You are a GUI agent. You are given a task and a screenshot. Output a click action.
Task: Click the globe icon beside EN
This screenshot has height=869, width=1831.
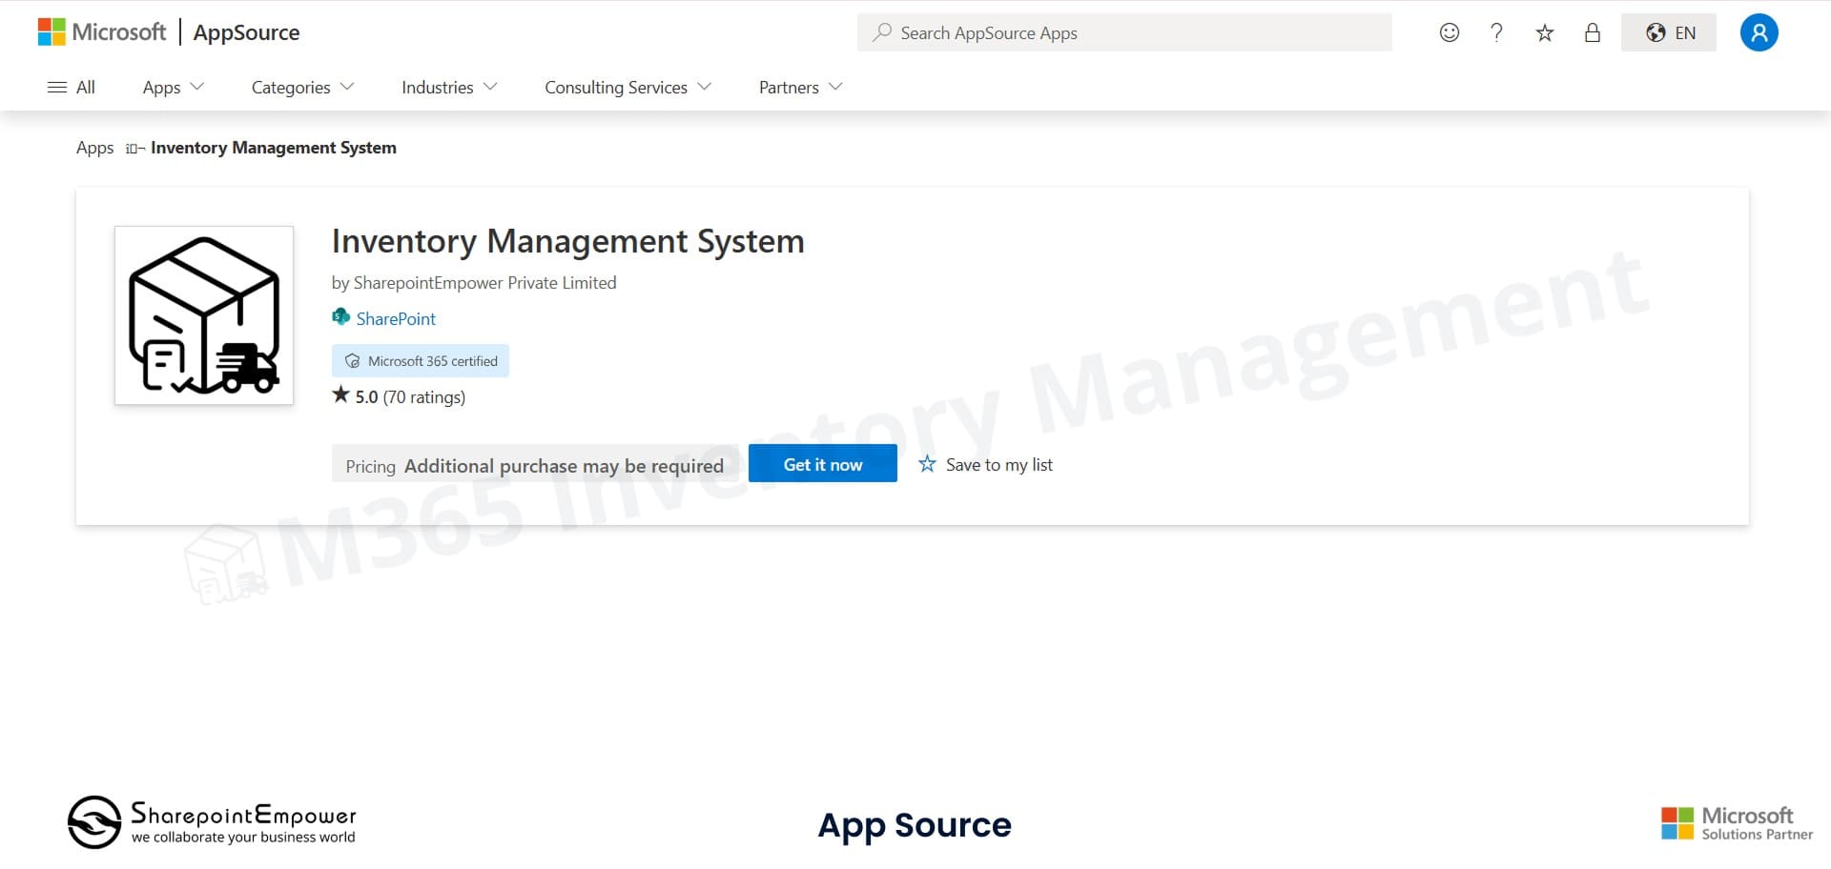click(1656, 32)
